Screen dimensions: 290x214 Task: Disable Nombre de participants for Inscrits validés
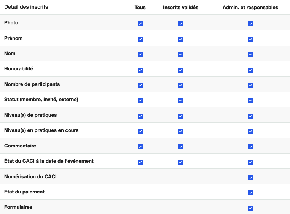click(x=180, y=85)
